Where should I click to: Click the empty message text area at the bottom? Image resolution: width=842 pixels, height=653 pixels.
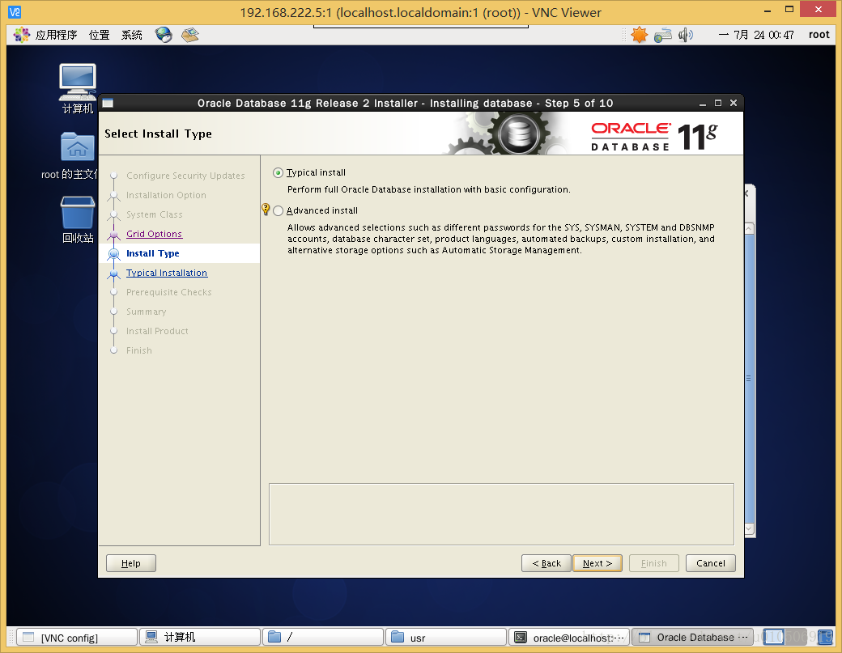tap(501, 514)
